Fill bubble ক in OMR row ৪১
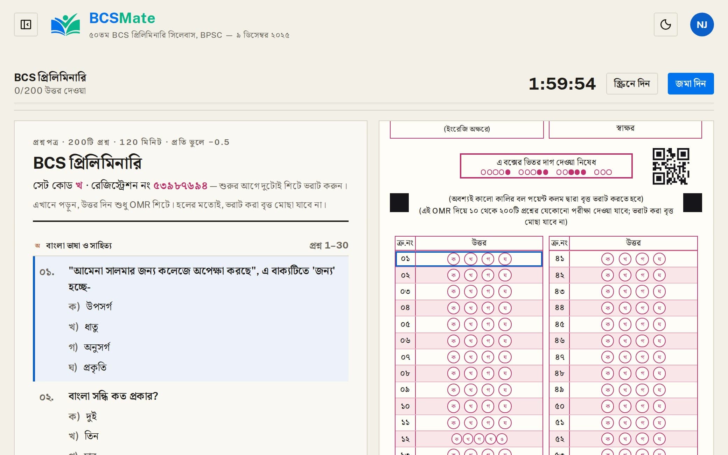 (607, 259)
